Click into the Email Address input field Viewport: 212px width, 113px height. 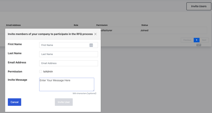[68, 63]
